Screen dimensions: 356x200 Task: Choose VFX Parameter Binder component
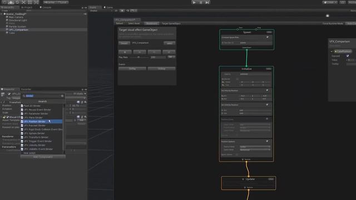tap(41, 113)
